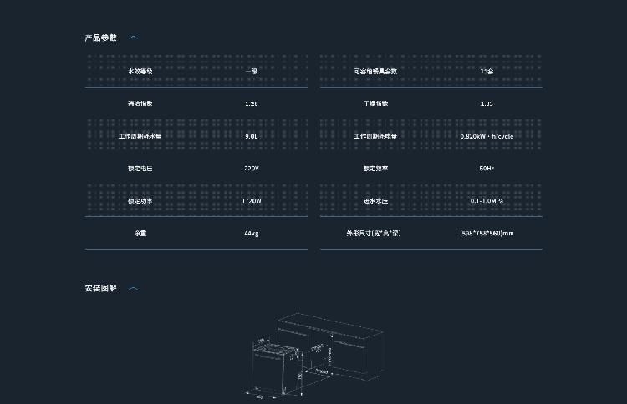Click the 50Hz rated frequency value
Viewport: 627px width, 404px height.
[x=487, y=169]
